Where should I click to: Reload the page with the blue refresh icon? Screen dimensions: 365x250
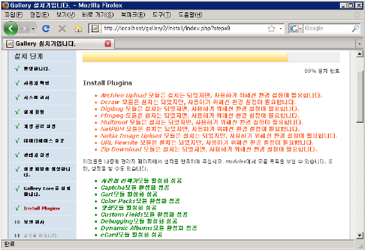pyautogui.click(x=46, y=28)
